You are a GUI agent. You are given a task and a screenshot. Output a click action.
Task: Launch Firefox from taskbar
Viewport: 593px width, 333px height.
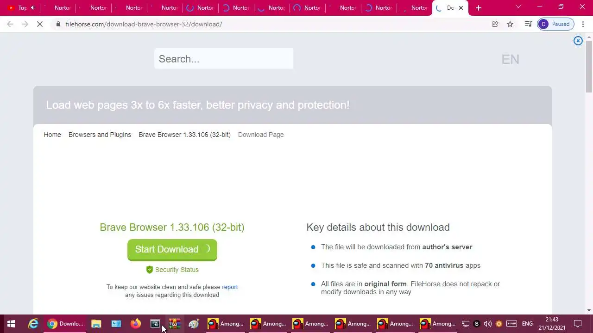coord(135,324)
